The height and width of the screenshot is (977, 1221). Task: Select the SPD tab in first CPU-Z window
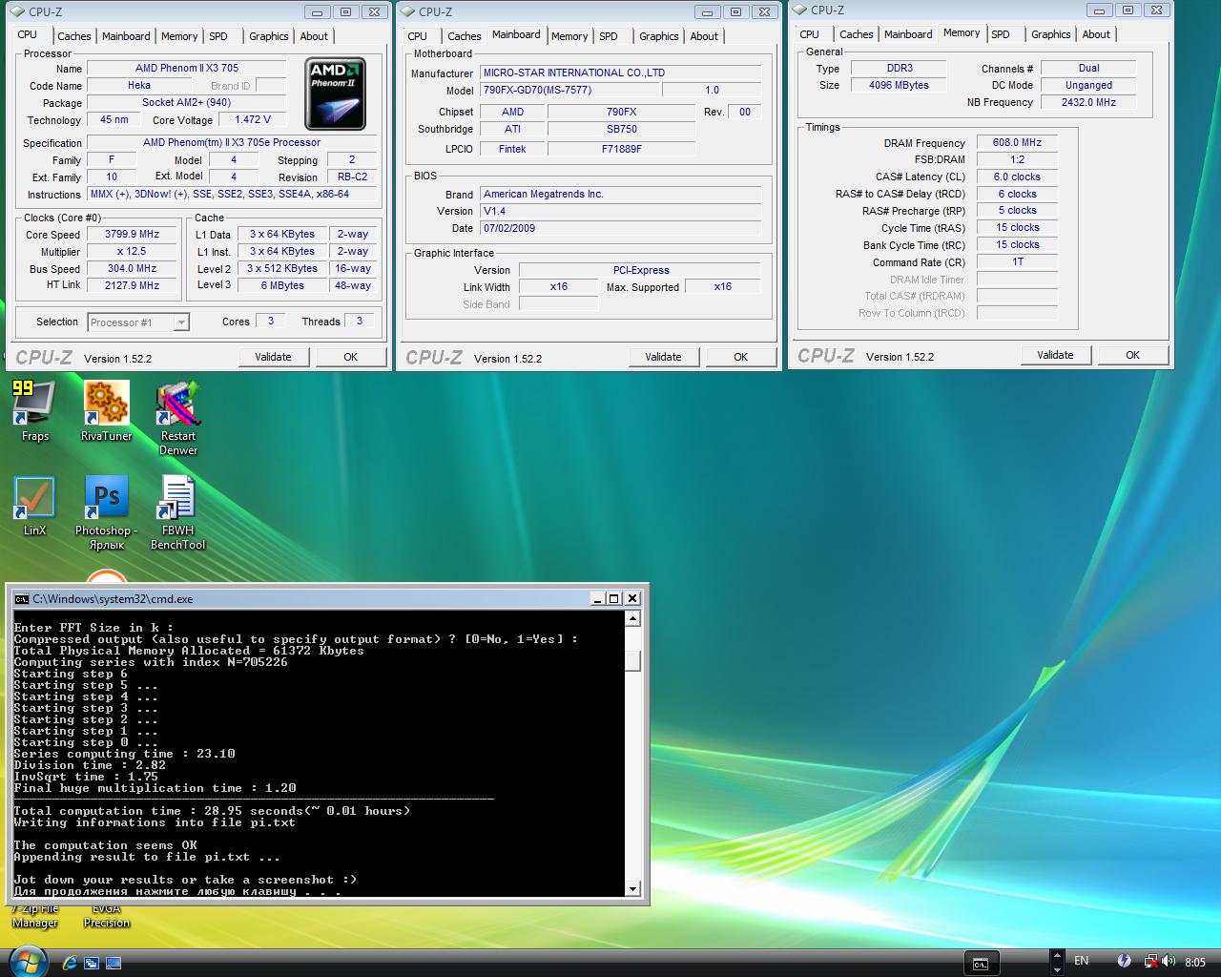(x=218, y=36)
